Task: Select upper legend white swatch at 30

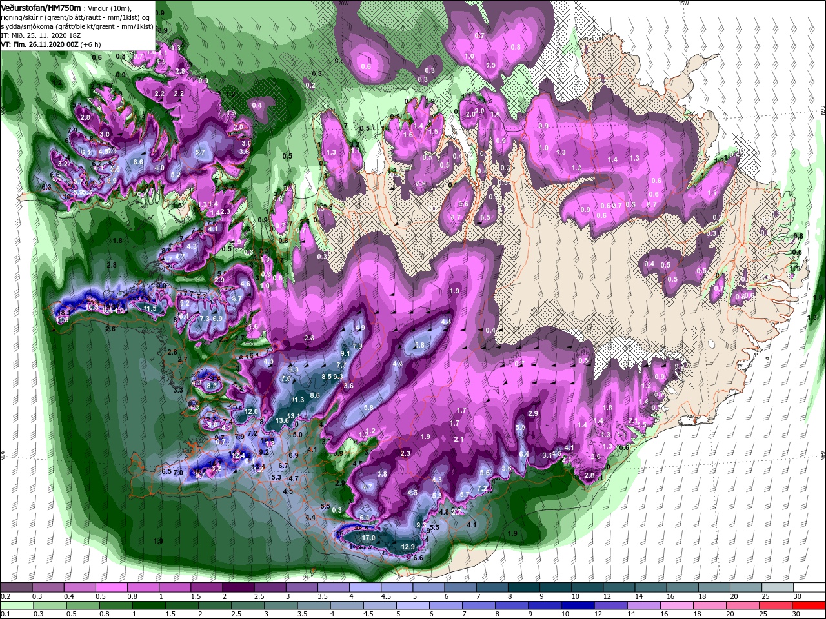Action: pos(810,587)
